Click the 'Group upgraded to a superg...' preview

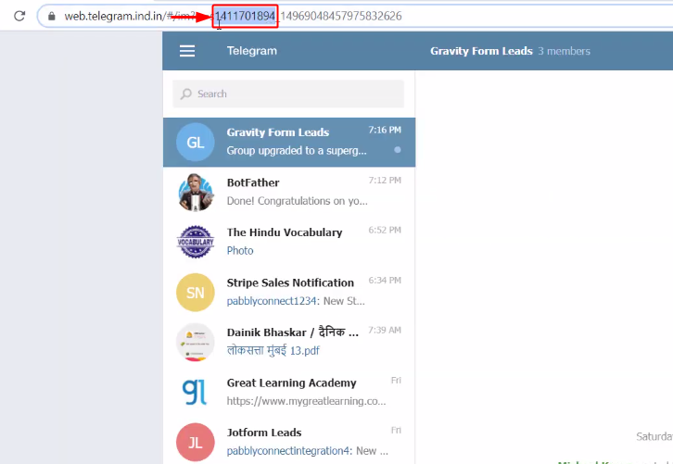click(297, 151)
